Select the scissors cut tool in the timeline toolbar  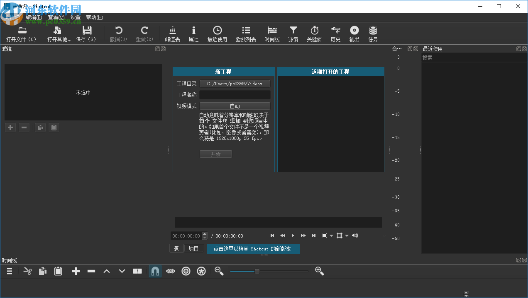(27, 271)
